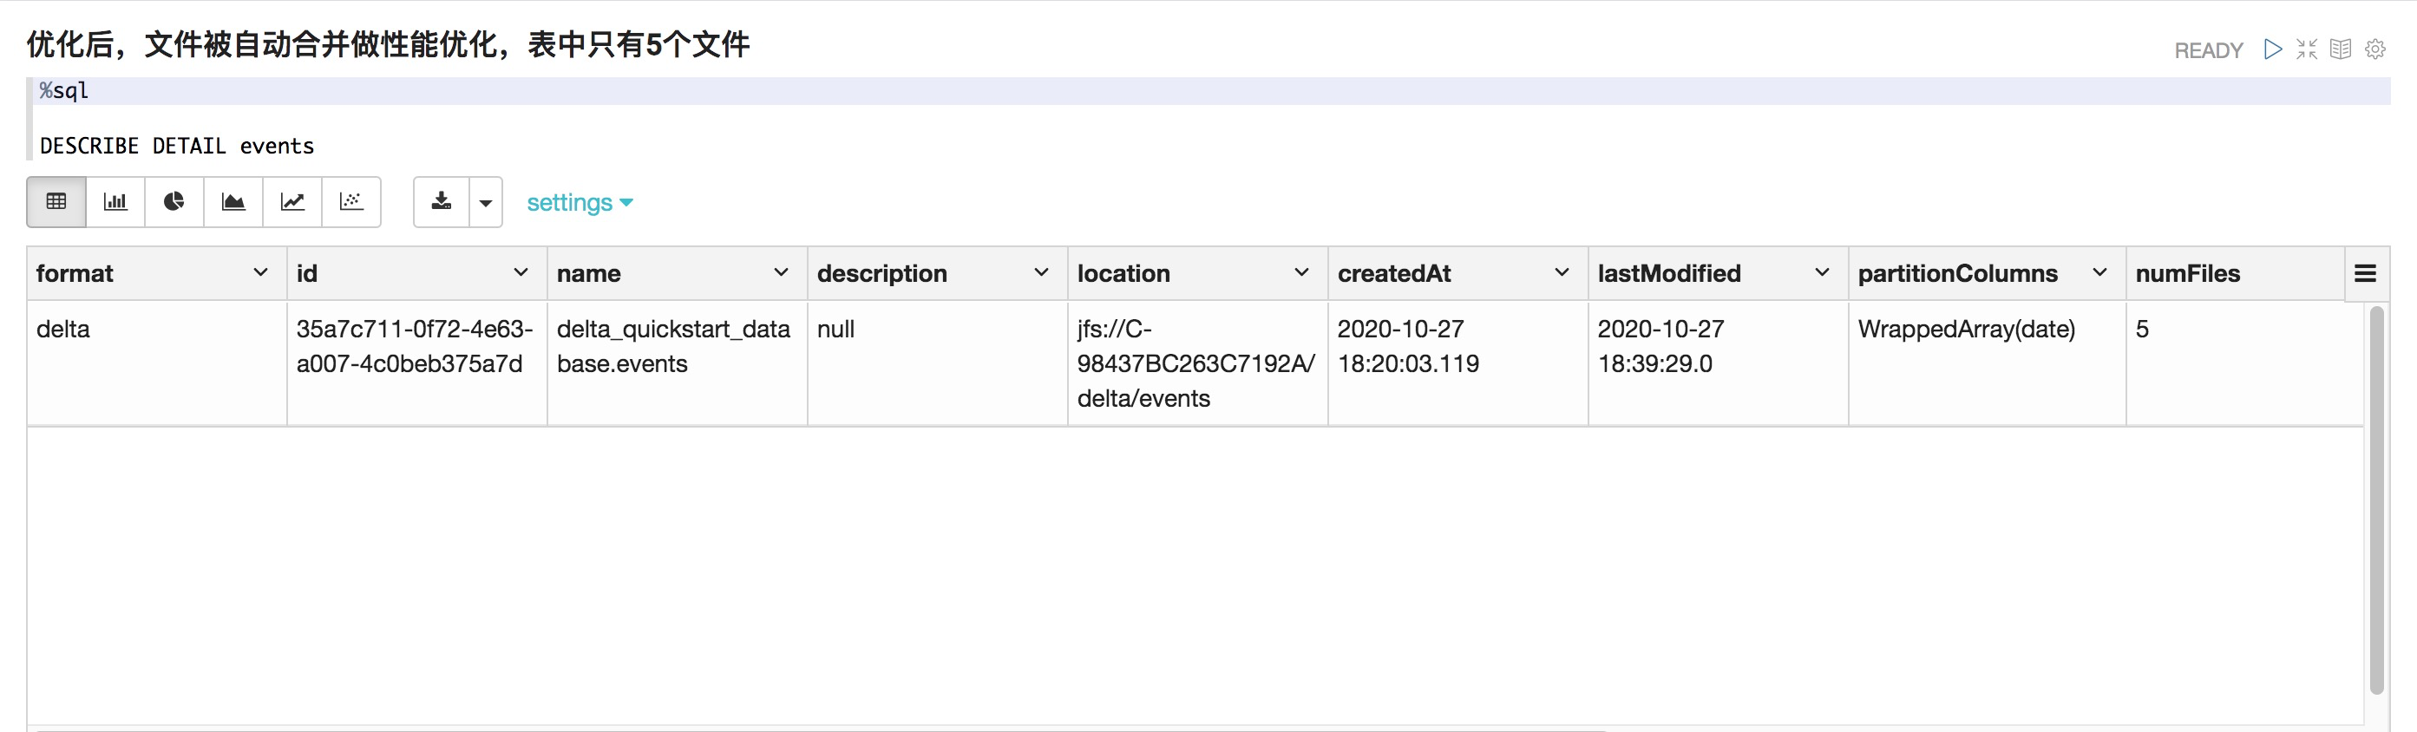
Task: Open the format column sort dropdown
Action: [x=260, y=273]
